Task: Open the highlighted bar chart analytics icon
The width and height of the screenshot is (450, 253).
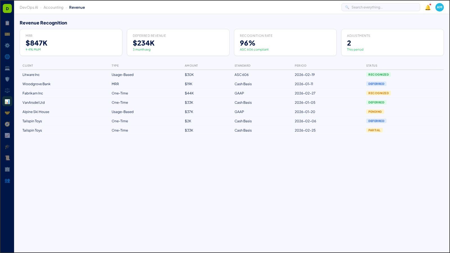Action: (x=7, y=101)
